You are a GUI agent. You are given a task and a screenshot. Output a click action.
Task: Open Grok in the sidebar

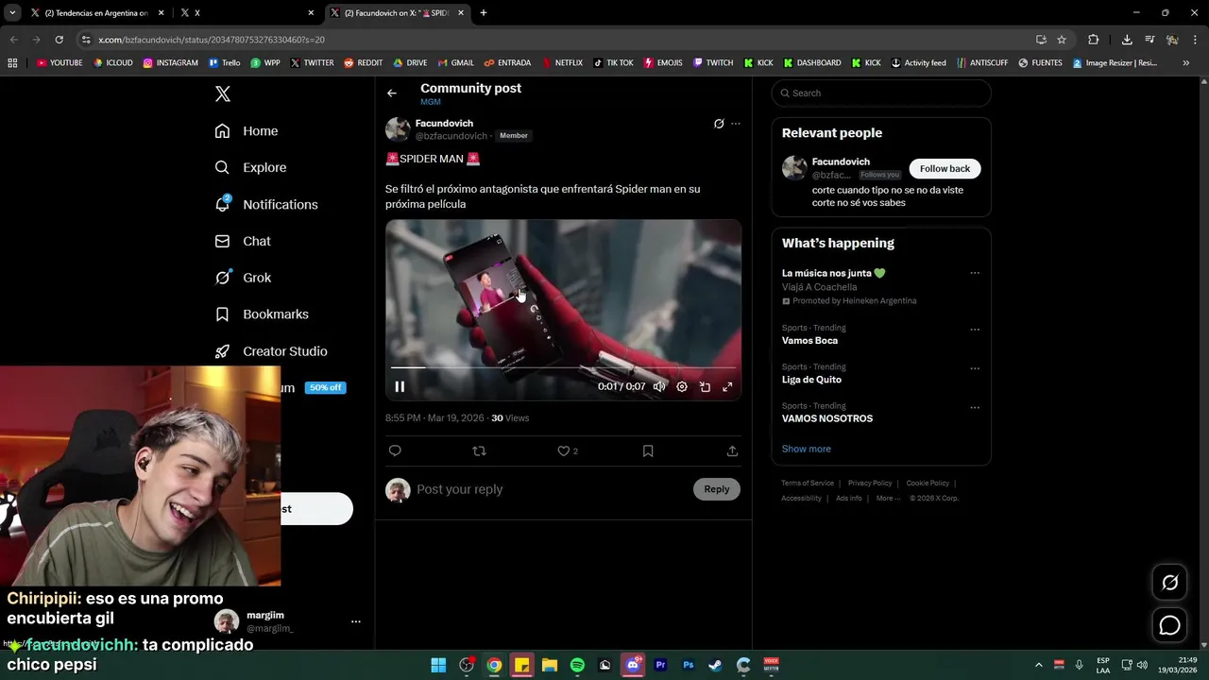tap(243, 278)
